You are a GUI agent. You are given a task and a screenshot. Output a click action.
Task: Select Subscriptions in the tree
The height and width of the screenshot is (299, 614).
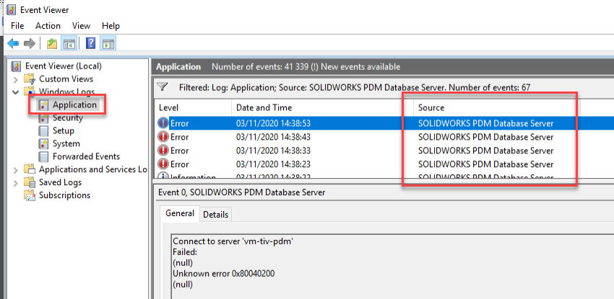[x=64, y=195]
